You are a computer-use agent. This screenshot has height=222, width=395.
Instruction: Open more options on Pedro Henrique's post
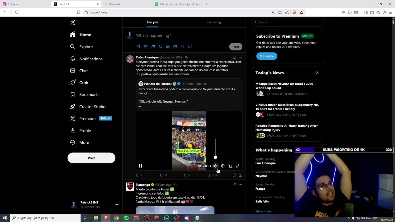click(240, 57)
